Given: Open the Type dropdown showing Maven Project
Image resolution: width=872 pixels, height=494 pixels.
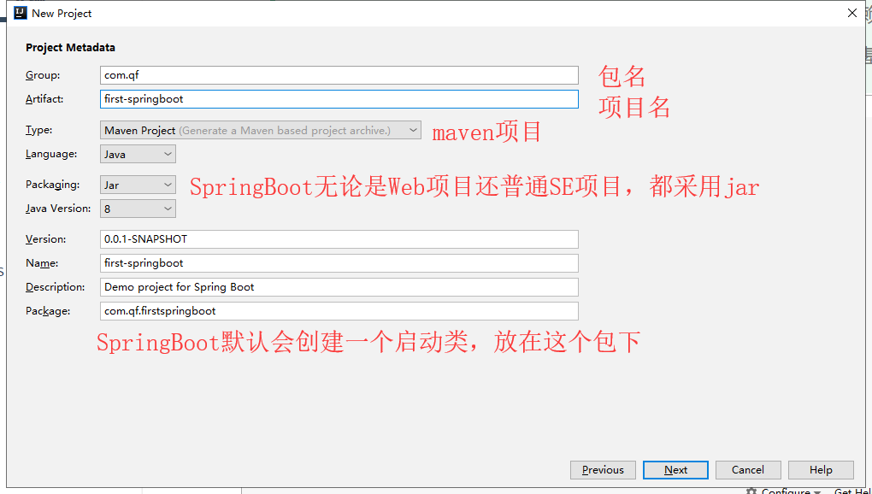Looking at the screenshot, I should [x=261, y=130].
